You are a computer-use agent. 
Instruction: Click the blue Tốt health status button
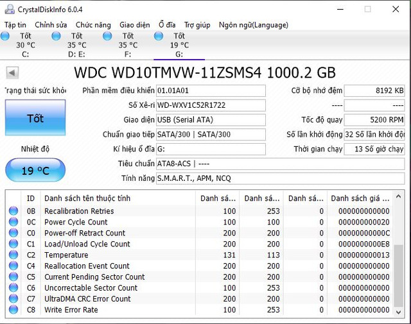tap(35, 117)
